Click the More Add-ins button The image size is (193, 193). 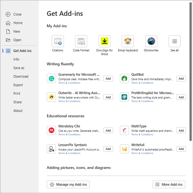pyautogui.click(x=169, y=184)
